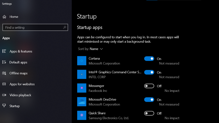Viewport: 219px width, 123px height.
Task: Click the Startup monitor icon in sidebar
Action: [x=4, y=106]
